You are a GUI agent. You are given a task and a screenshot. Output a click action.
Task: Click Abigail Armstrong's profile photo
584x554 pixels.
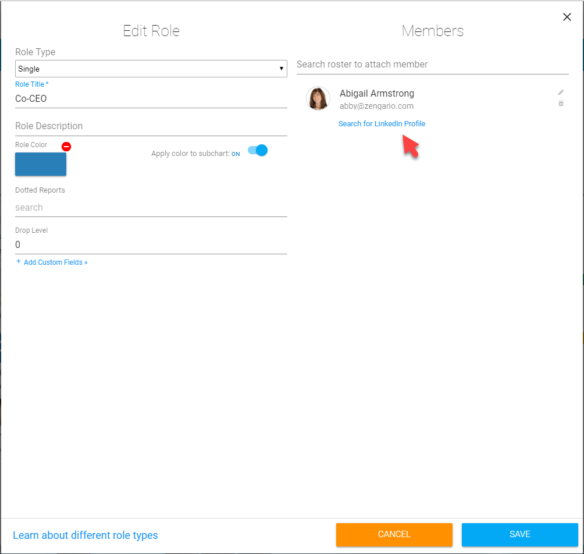[x=318, y=99]
